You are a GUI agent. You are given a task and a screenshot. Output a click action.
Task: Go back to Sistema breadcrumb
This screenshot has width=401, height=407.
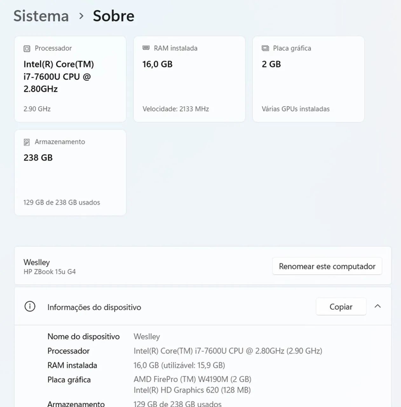click(x=41, y=16)
